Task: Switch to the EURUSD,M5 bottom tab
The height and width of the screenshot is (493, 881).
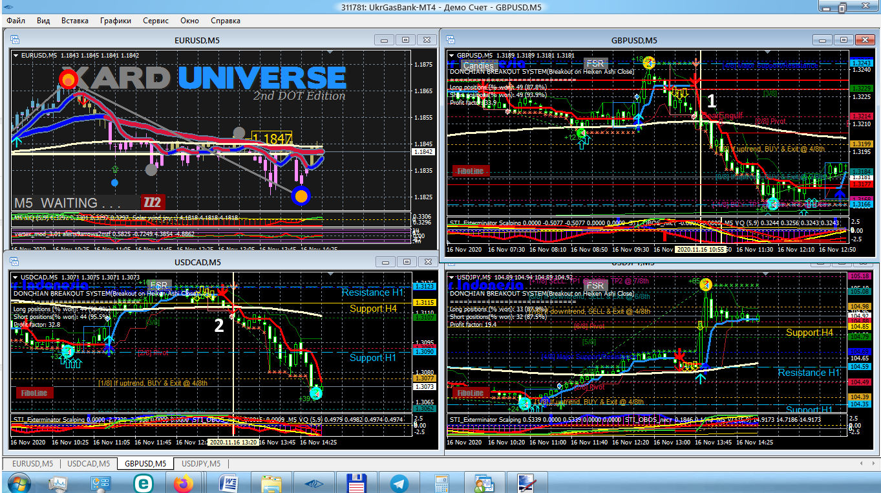Action: [x=32, y=463]
